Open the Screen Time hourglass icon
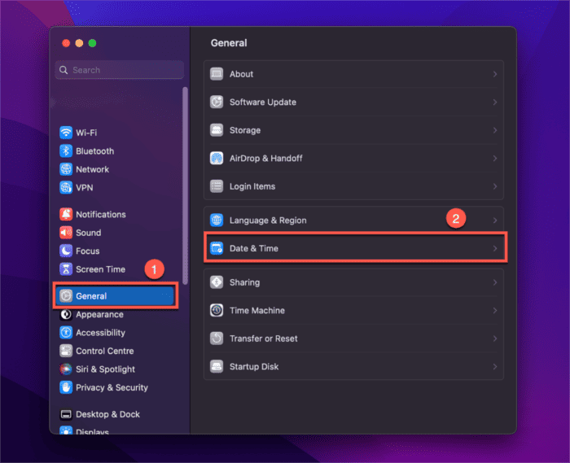 [66, 269]
